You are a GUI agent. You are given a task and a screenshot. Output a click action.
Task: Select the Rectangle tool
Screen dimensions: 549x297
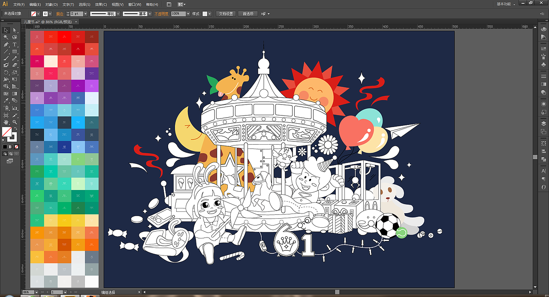coord(15,51)
